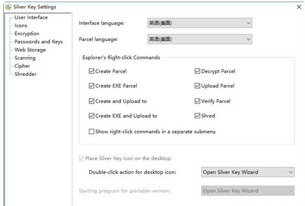Open the Scanning settings
Image resolution: width=305 pixels, height=206 pixels.
[25, 58]
